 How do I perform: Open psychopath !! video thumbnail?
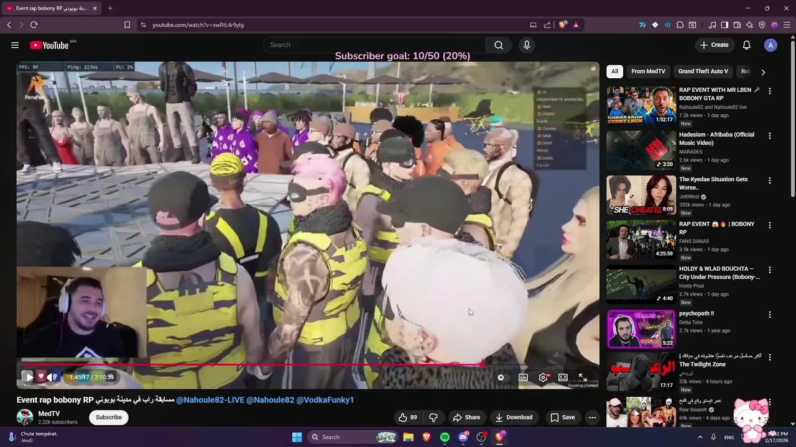tap(641, 329)
